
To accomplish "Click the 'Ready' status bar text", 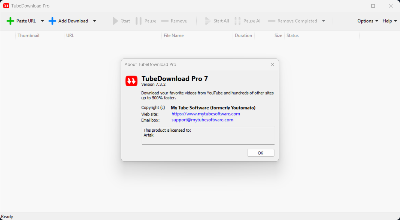I will (7, 217).
